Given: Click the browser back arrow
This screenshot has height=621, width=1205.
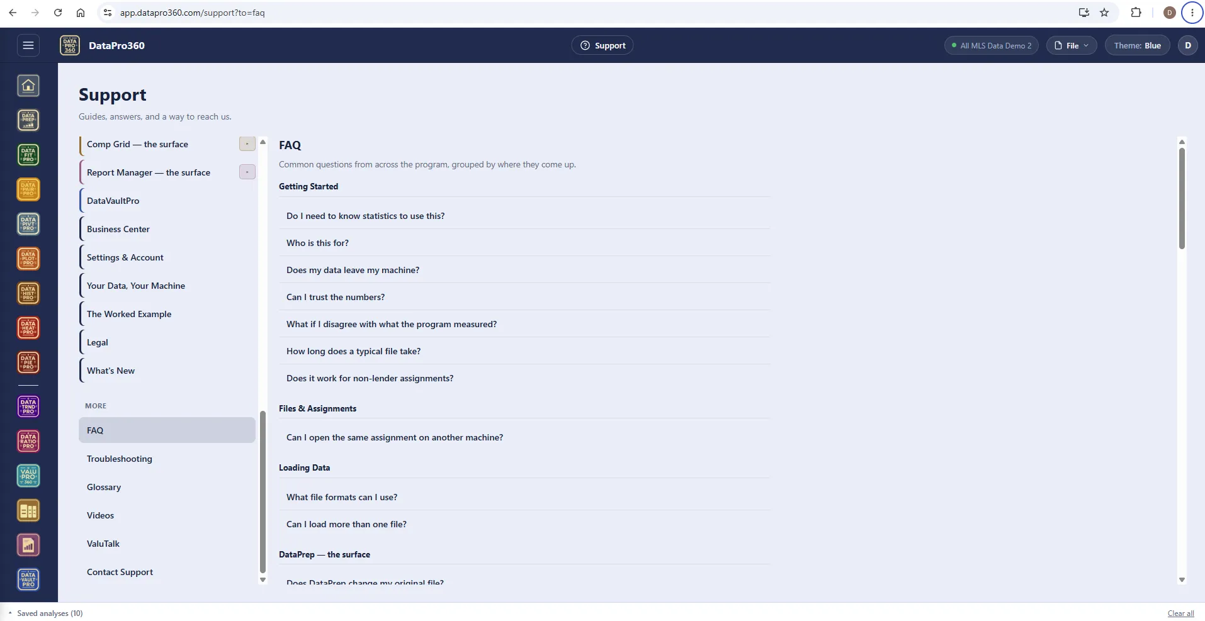Looking at the screenshot, I should pos(13,13).
